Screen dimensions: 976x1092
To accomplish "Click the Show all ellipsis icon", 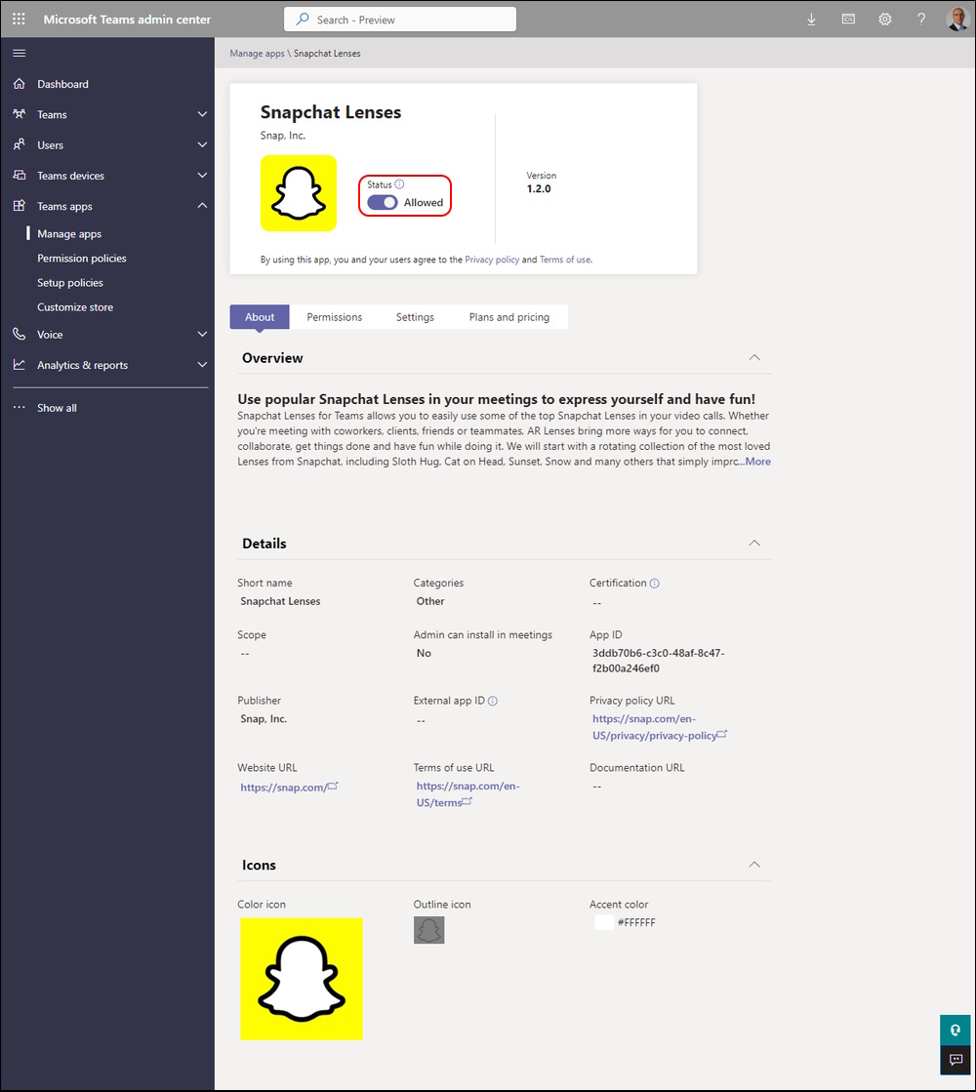I will [x=20, y=407].
